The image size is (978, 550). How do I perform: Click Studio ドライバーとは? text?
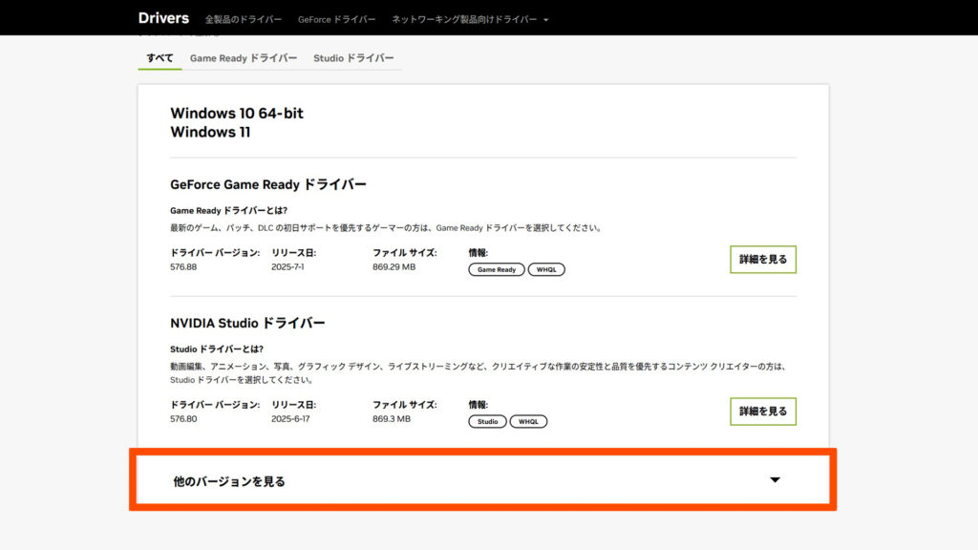(x=217, y=349)
